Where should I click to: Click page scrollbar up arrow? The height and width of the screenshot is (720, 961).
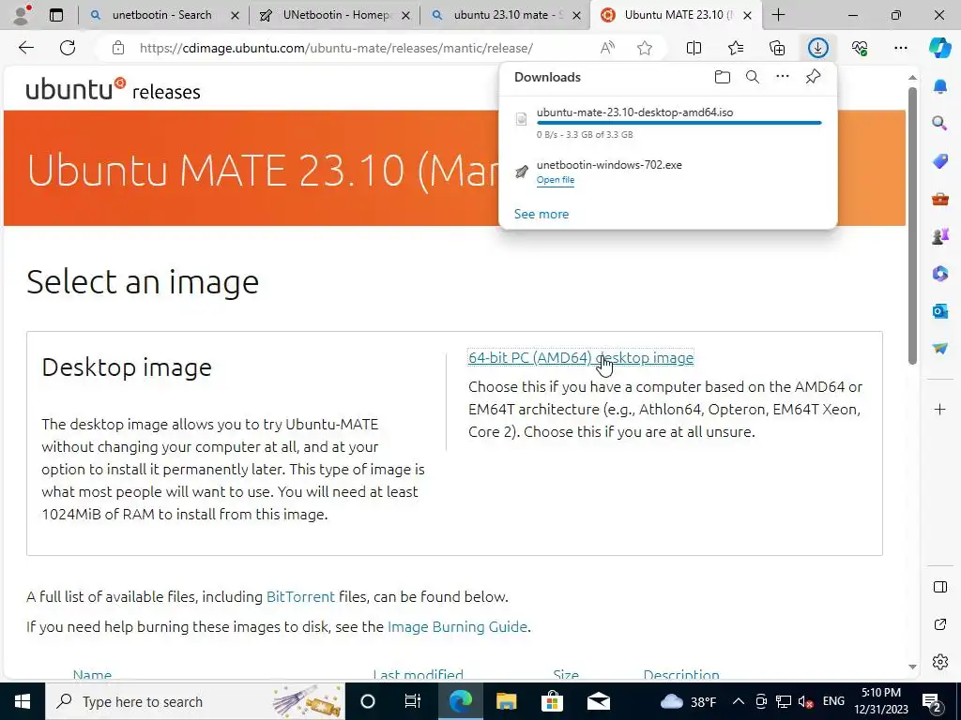[x=912, y=77]
